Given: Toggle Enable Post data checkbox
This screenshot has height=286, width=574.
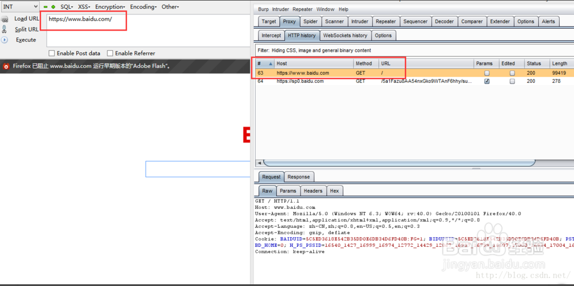Looking at the screenshot, I should pyautogui.click(x=51, y=54).
